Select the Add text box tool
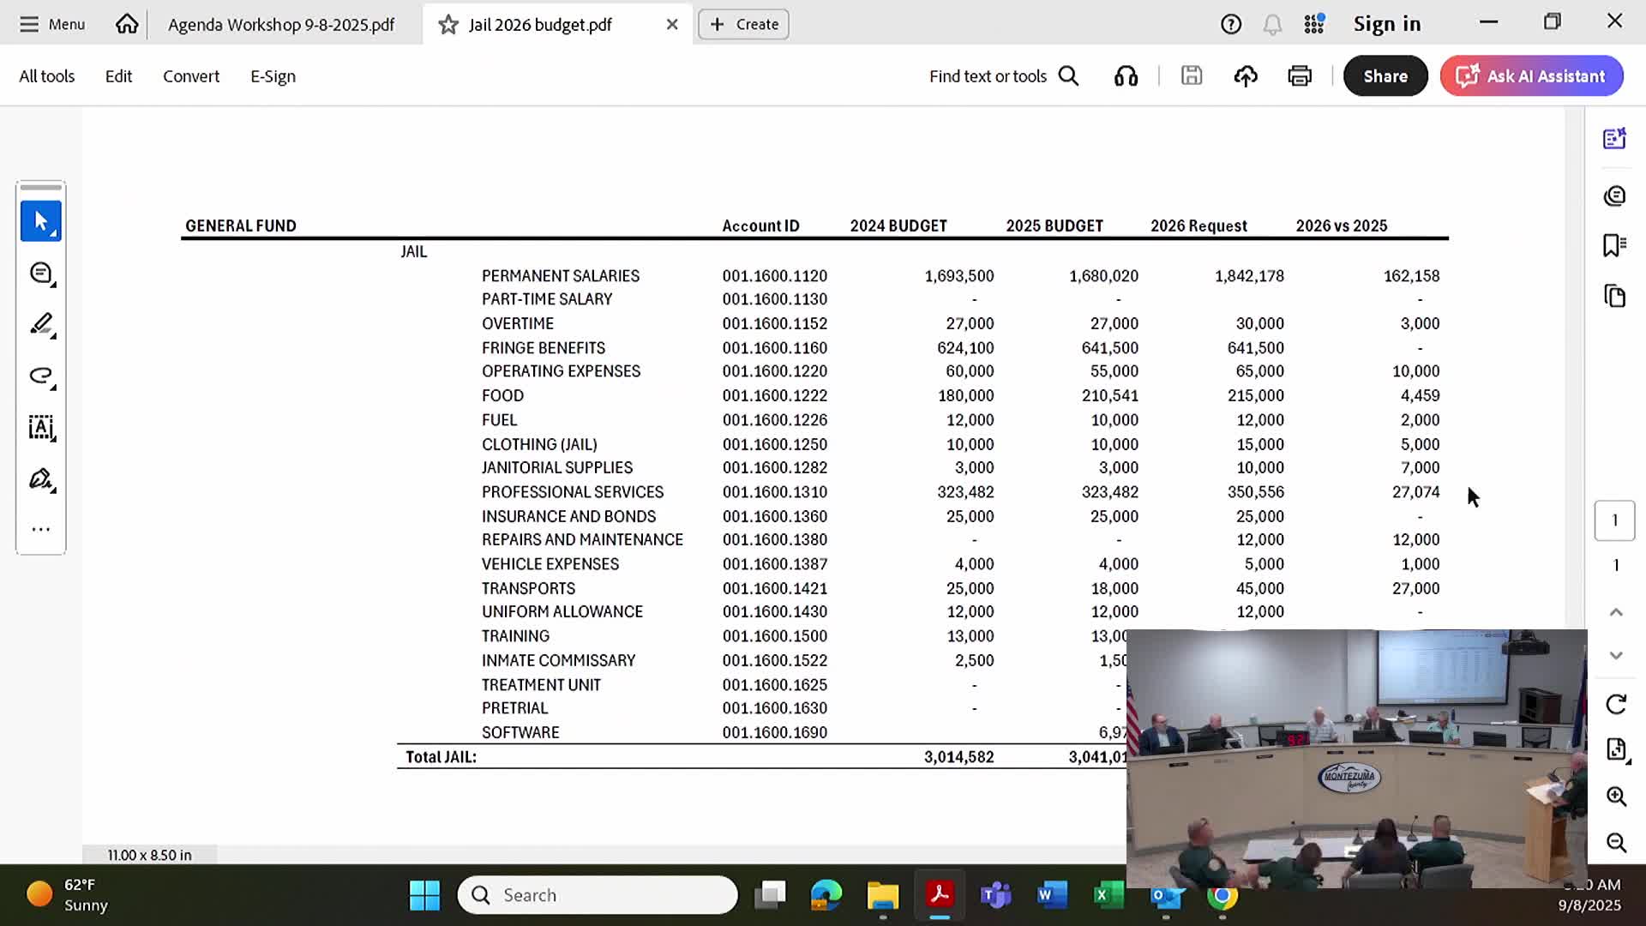The height and width of the screenshot is (926, 1646). [x=40, y=427]
